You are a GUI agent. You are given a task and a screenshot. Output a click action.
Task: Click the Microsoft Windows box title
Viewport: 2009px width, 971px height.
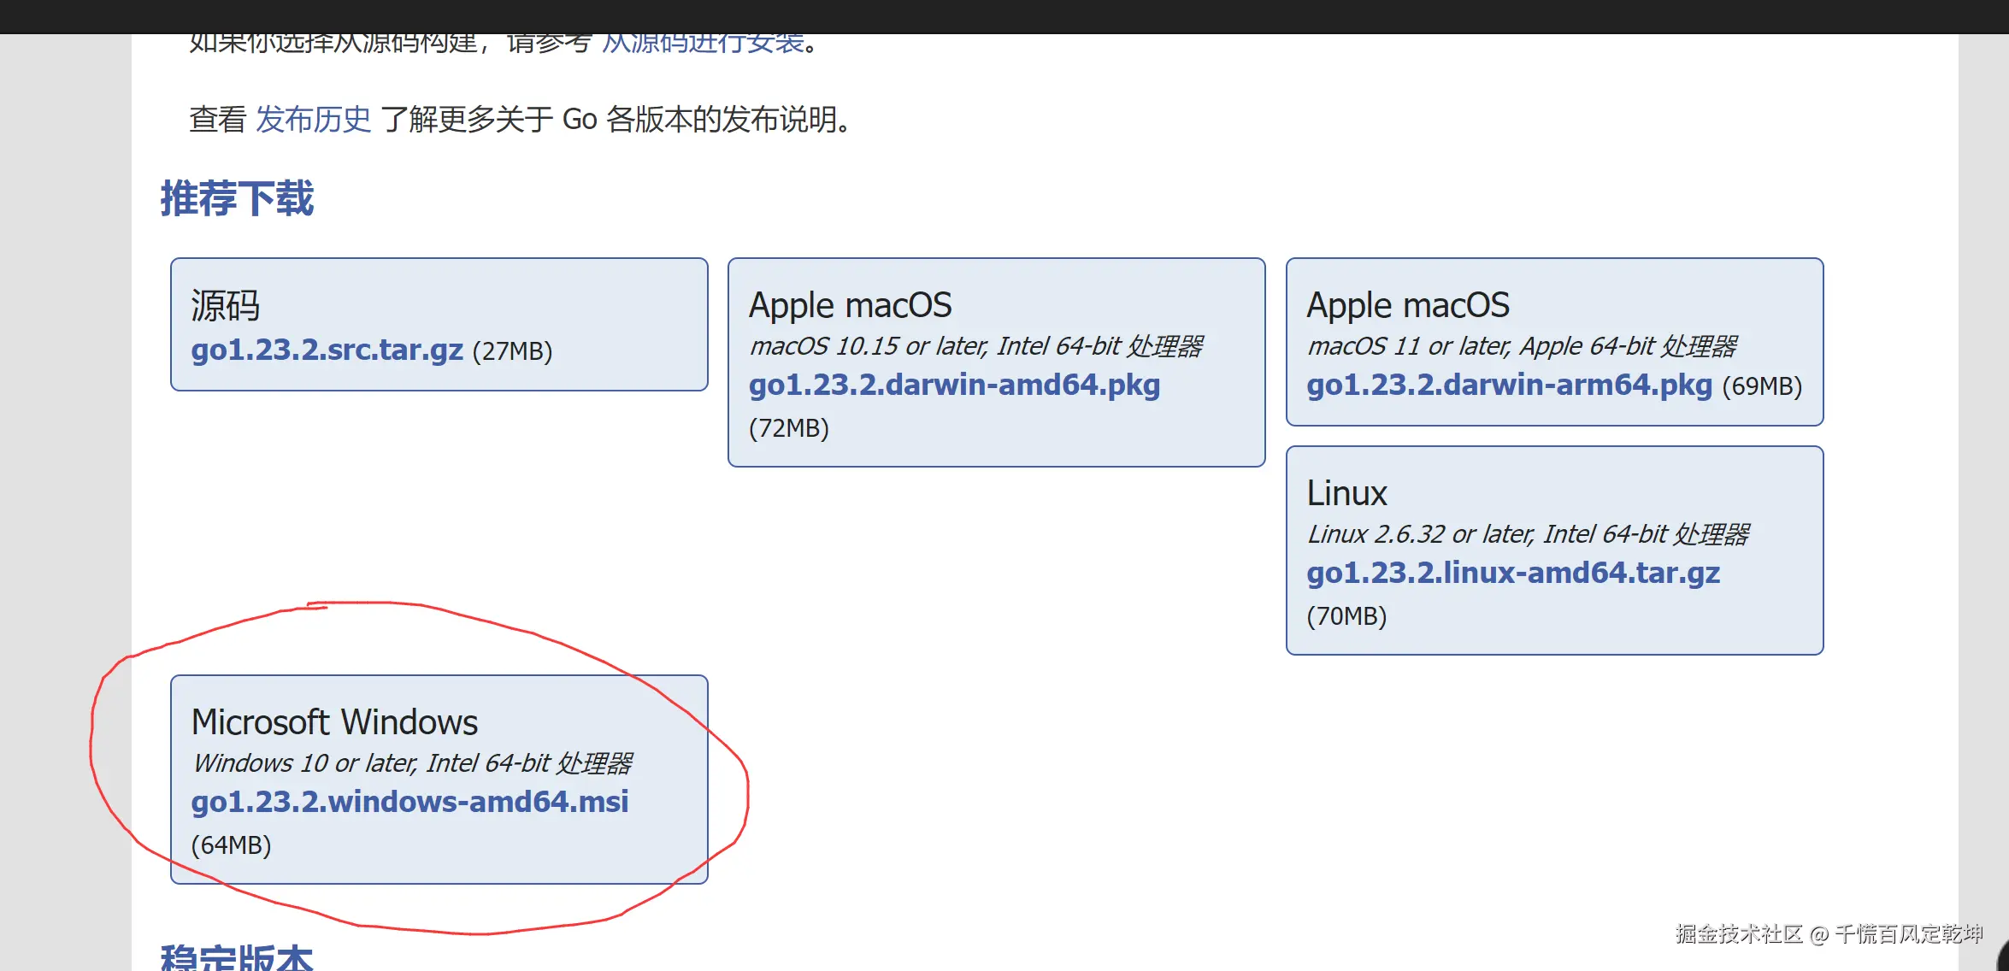click(334, 723)
